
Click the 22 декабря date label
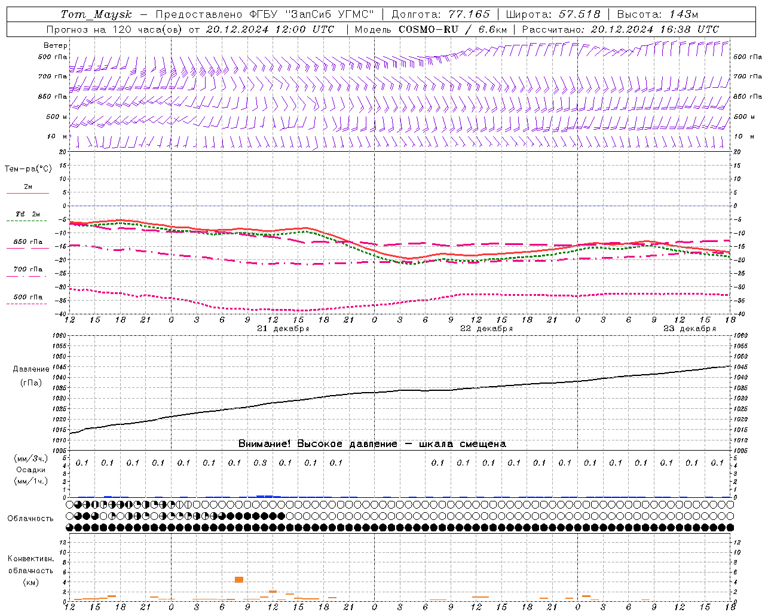(x=486, y=329)
